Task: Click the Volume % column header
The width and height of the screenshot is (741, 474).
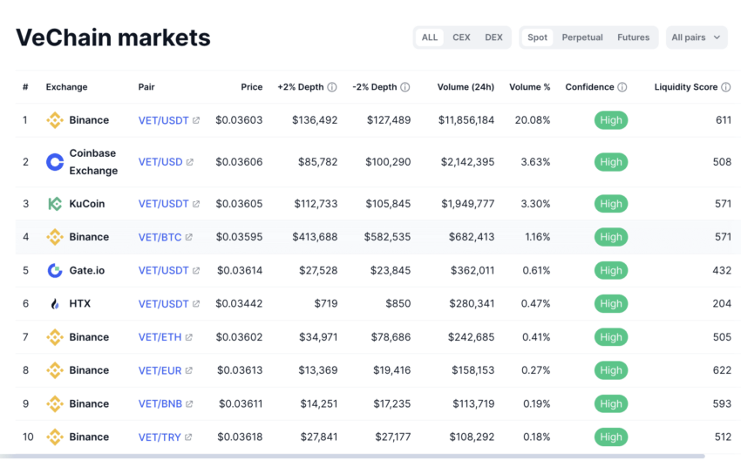Action: (530, 87)
